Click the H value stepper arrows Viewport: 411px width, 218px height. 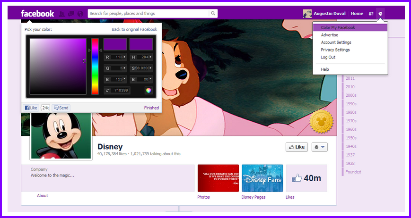coord(150,57)
